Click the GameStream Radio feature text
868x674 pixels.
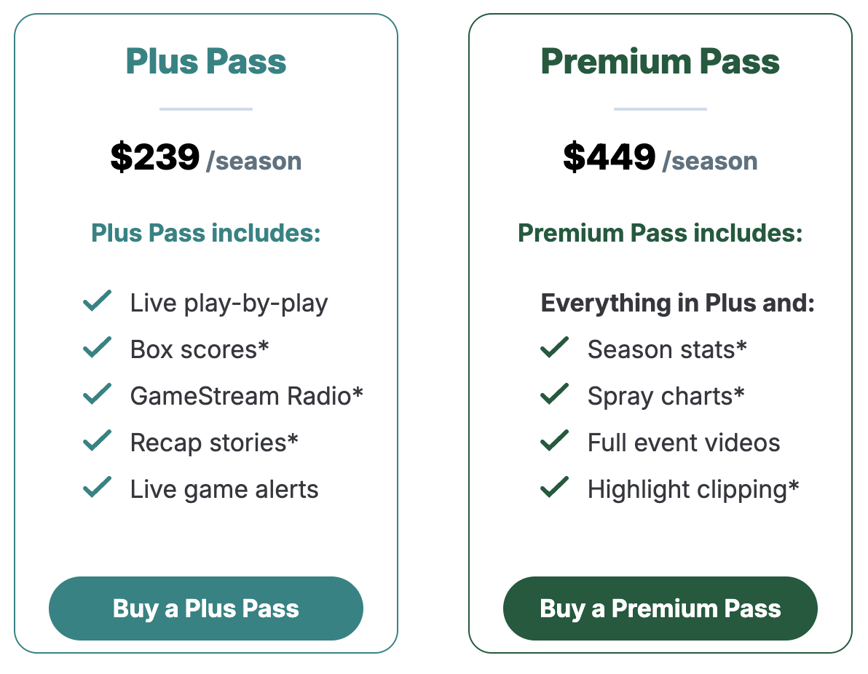[246, 396]
